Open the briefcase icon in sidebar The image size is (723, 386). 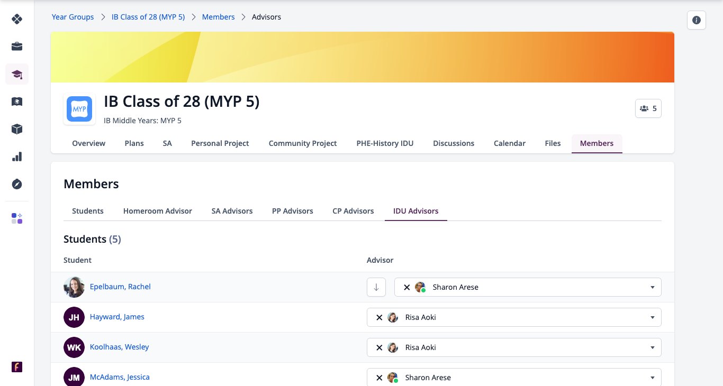[17, 47]
